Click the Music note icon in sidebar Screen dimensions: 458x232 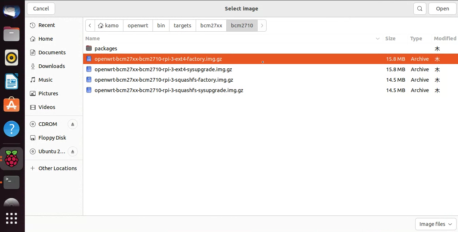coord(33,80)
